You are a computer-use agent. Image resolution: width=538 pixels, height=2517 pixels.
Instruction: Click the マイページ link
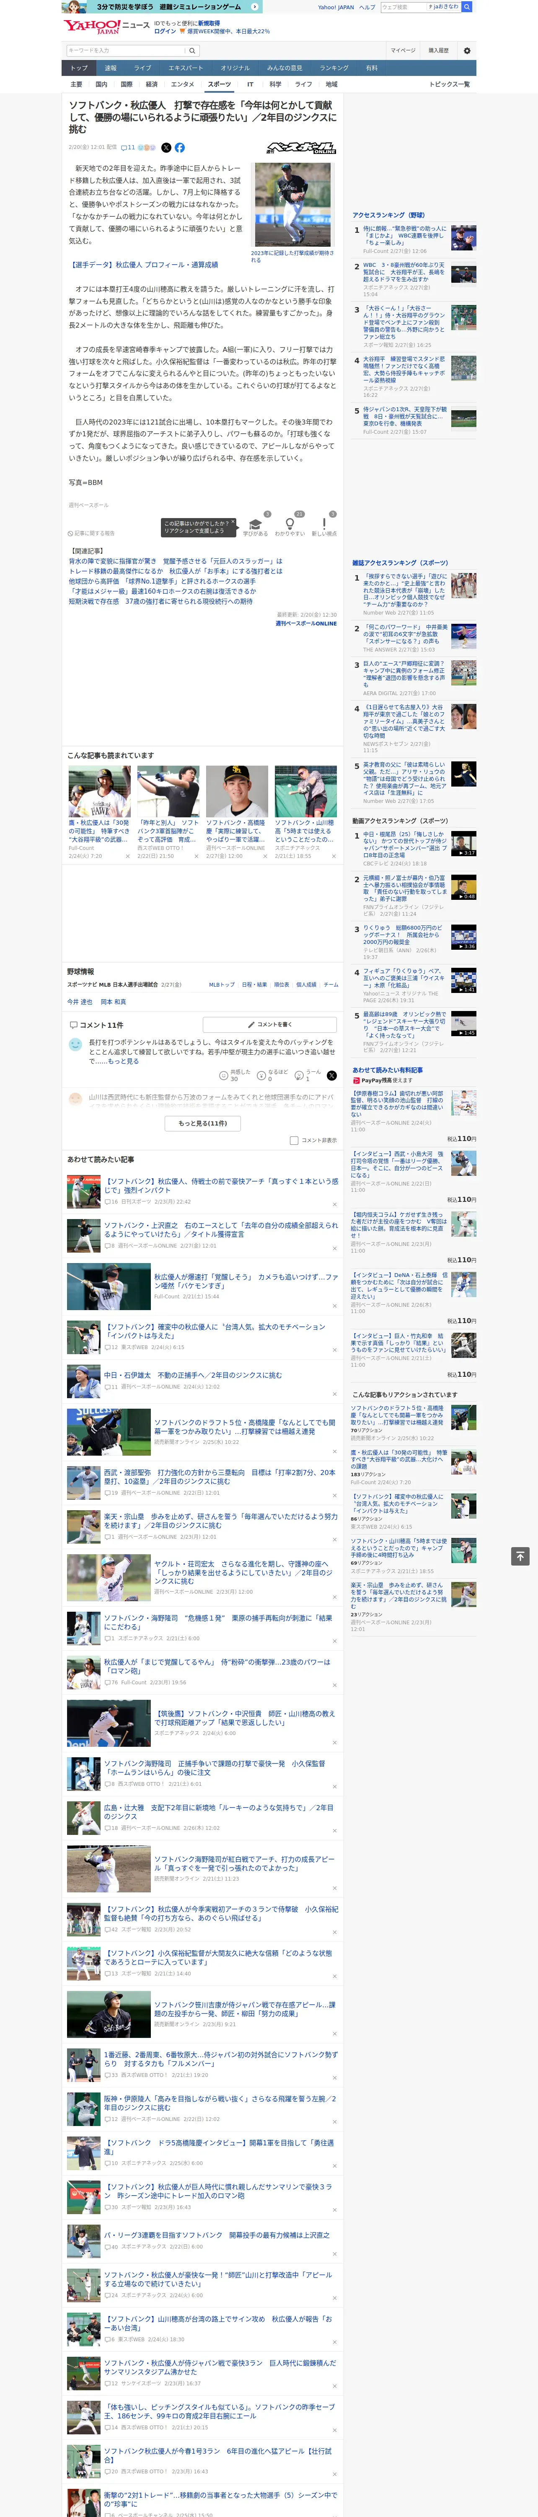[x=403, y=51]
